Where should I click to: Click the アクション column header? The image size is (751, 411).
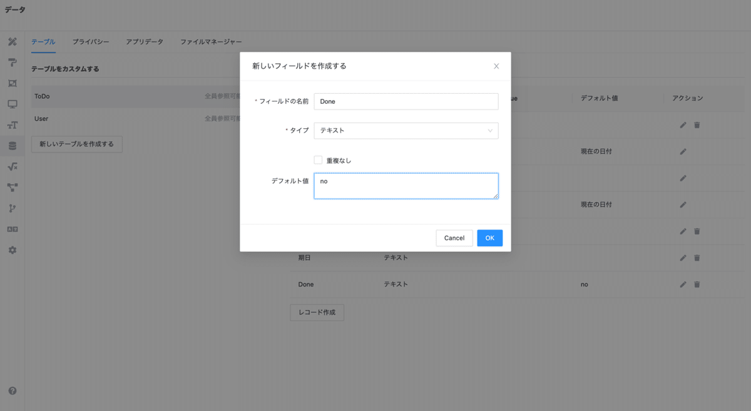pos(688,98)
